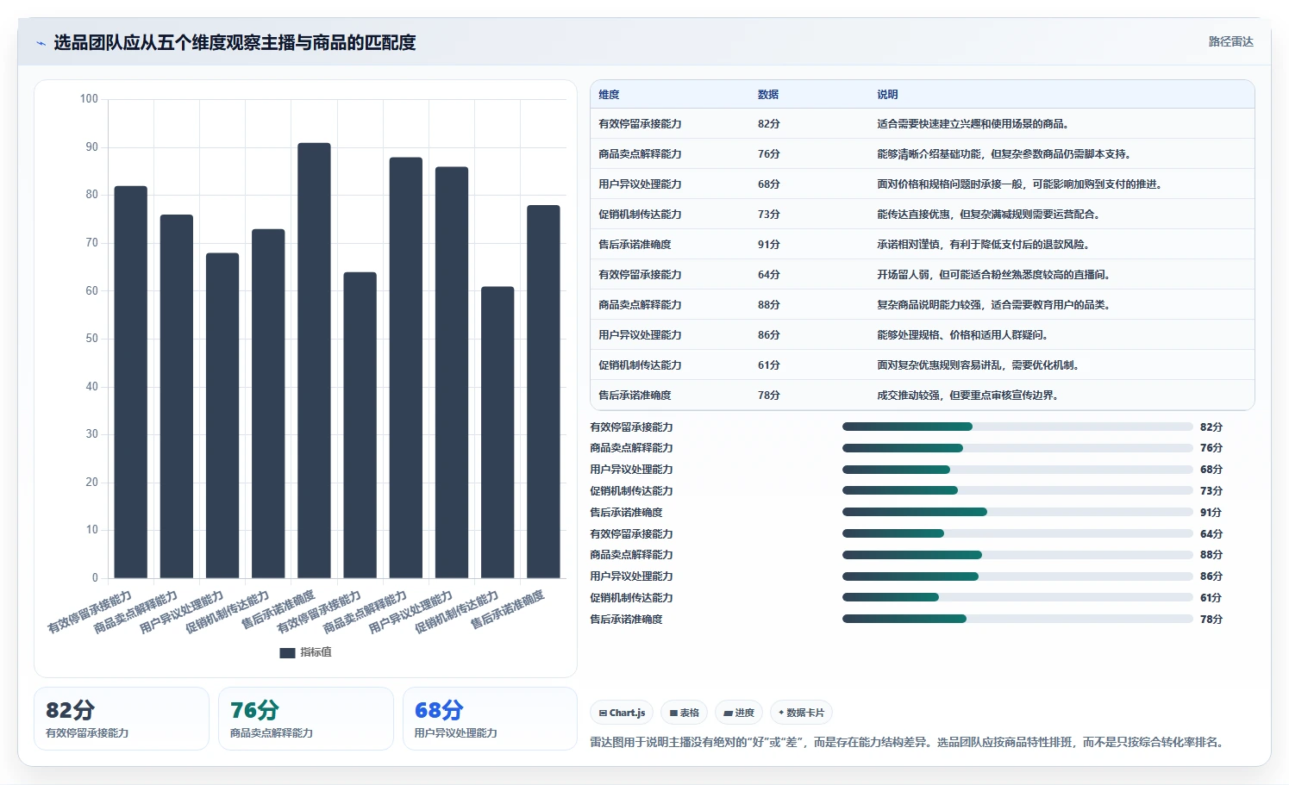Viewport: 1289px width, 785px height.
Task: Click table cell 91分 in data column
Action: 769,245
